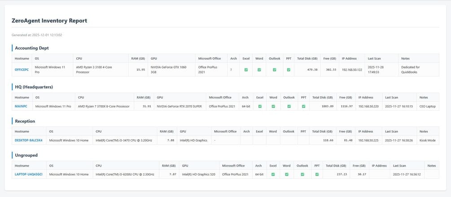
Task: Click the Reception section heading
Action: 25,121
